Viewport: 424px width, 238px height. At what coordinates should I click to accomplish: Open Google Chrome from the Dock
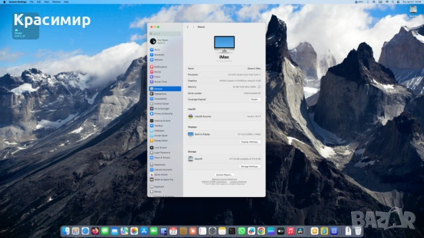coord(261,231)
